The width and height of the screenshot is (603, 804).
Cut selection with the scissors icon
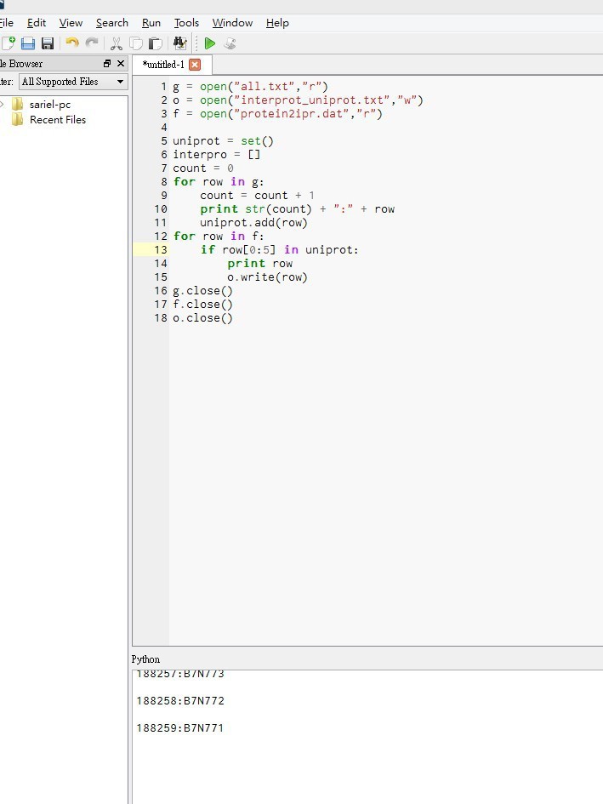(117, 43)
